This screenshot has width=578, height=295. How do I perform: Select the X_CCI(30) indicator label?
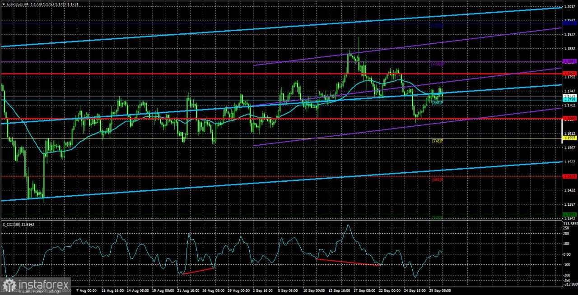tap(14, 224)
